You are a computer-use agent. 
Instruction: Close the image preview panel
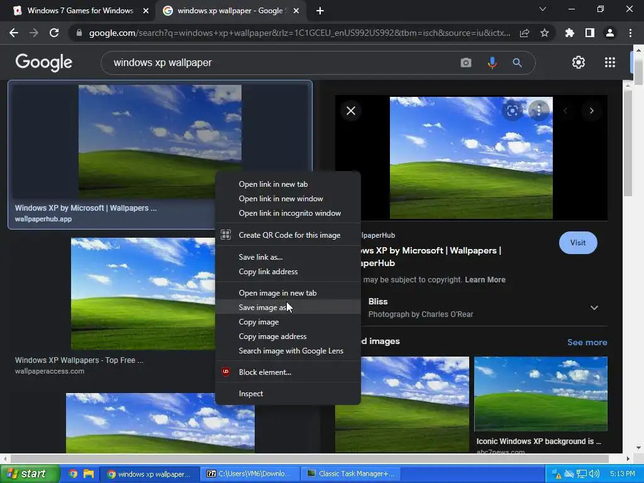351,111
